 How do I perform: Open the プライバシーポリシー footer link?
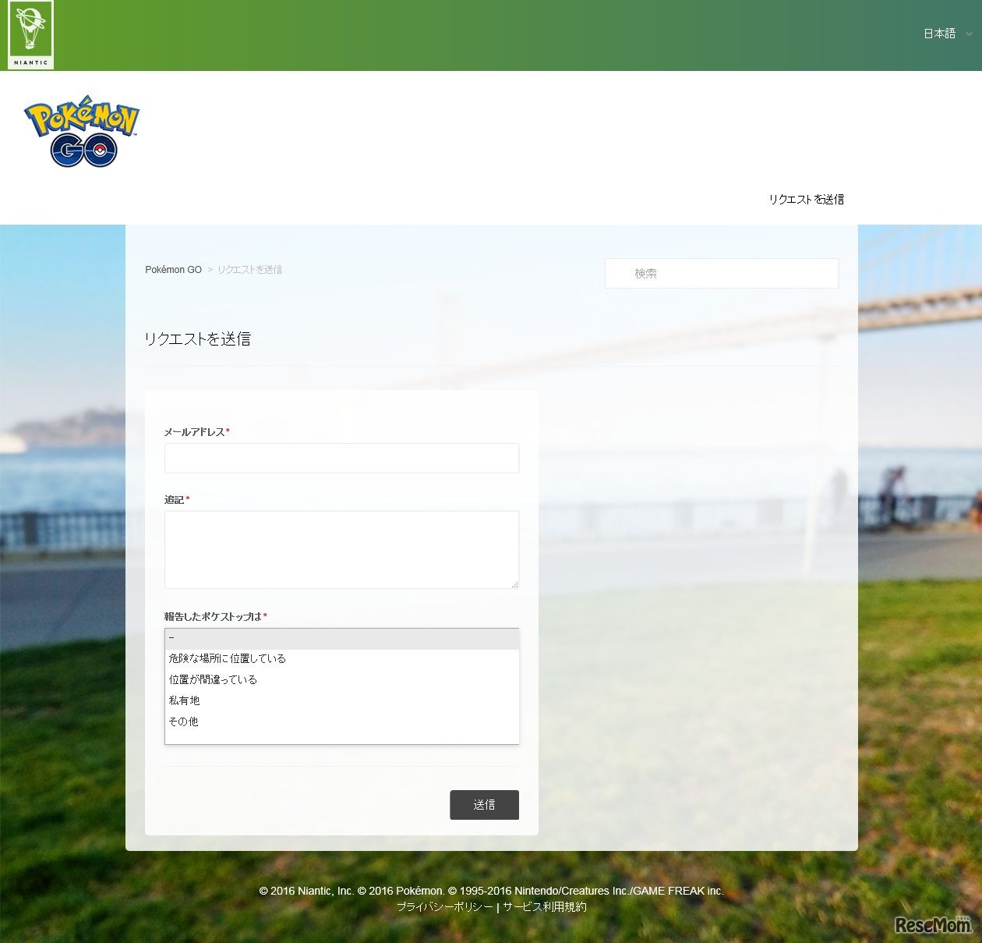pyautogui.click(x=445, y=907)
